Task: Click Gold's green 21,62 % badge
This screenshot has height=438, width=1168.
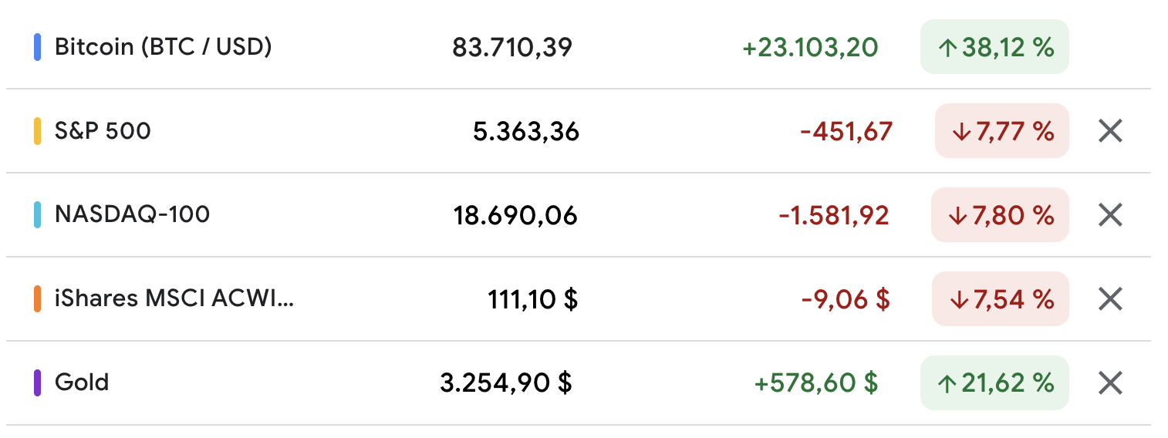Action: click(x=994, y=382)
